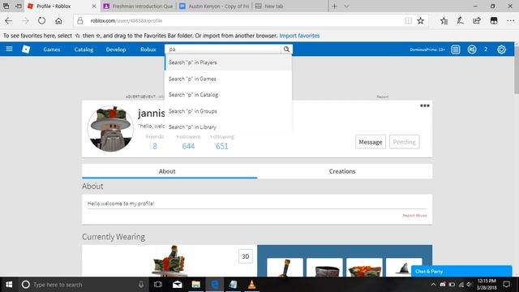The width and height of the screenshot is (519, 292).
Task: Open Develop in Roblox navigation
Action: (x=116, y=49)
